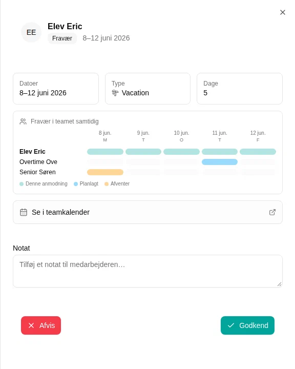Select the Datoer card
The width and height of the screenshot is (295, 369).
coord(56,89)
